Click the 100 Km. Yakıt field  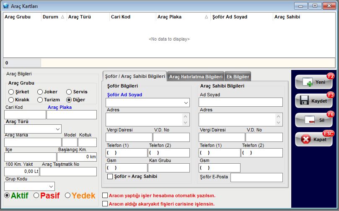pyautogui.click(x=22, y=172)
